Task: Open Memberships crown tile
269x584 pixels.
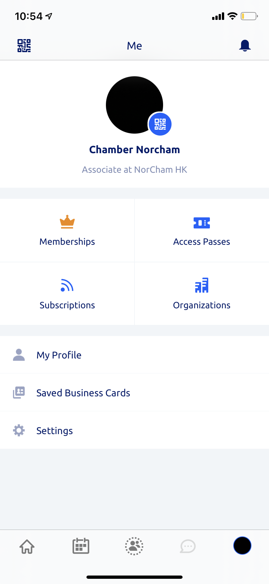Action: point(67,230)
